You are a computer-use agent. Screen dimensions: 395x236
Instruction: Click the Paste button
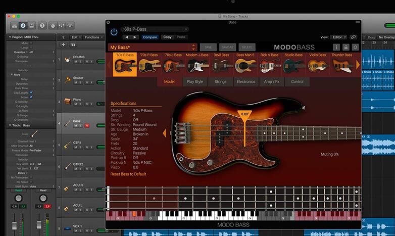(x=181, y=37)
